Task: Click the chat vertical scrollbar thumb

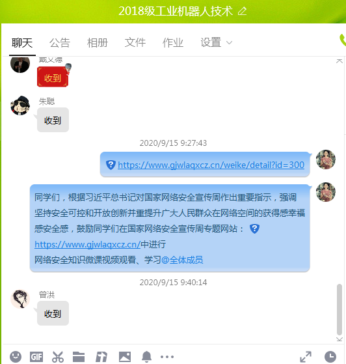Action: point(339,309)
